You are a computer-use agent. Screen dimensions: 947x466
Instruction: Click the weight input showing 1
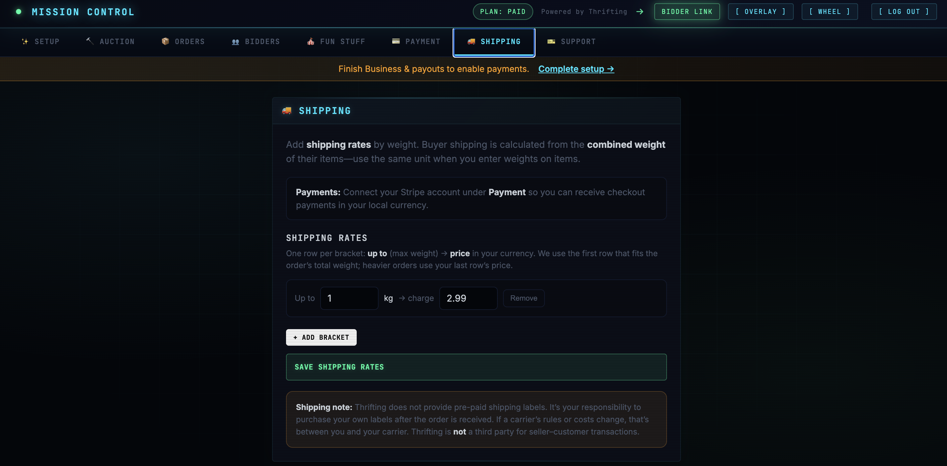click(x=349, y=298)
